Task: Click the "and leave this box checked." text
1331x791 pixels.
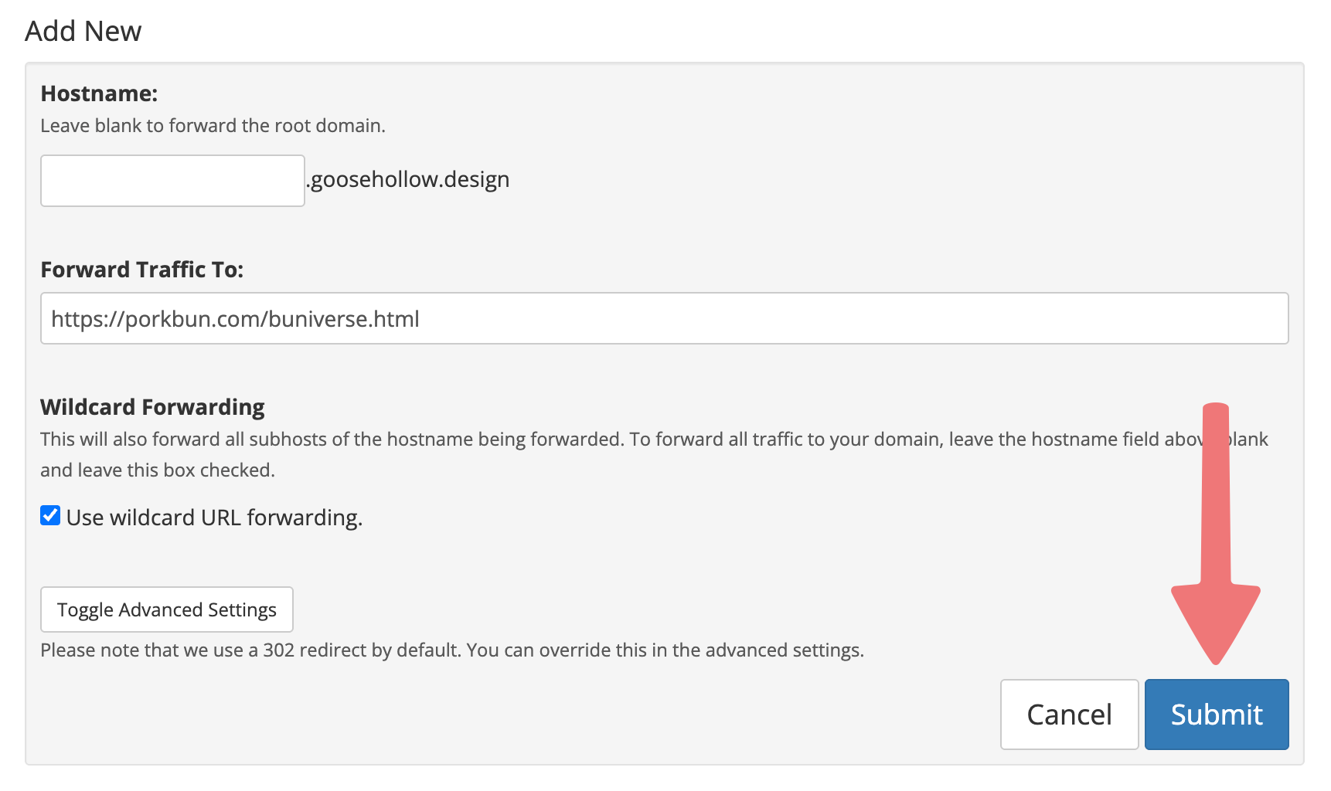Action: pyautogui.click(x=158, y=470)
